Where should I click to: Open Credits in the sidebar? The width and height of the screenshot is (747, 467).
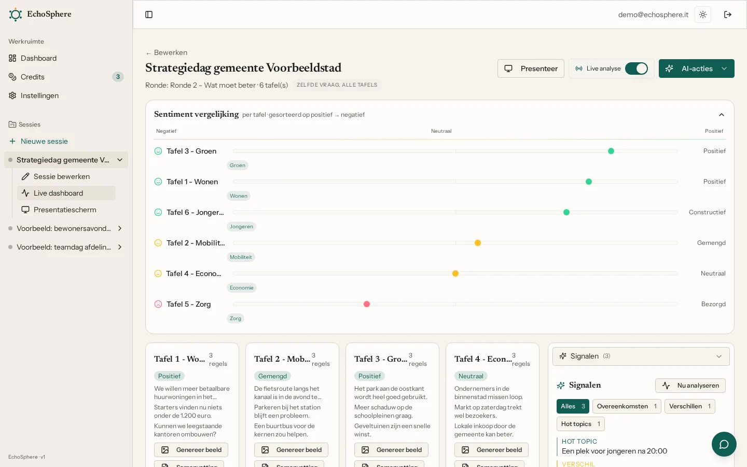(x=66, y=77)
